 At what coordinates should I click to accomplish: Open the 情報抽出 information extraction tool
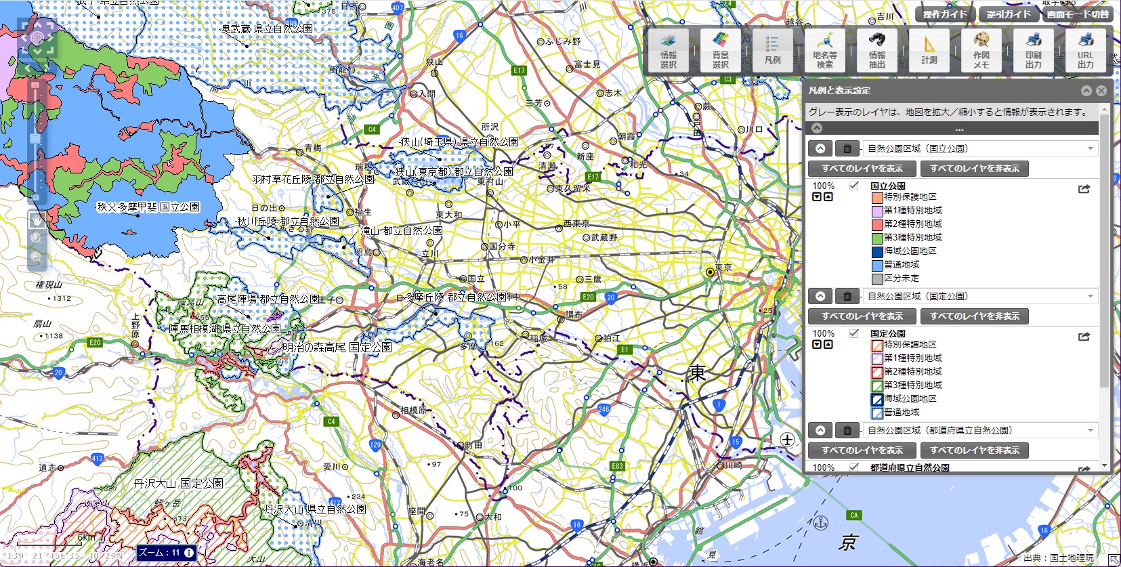(x=877, y=49)
